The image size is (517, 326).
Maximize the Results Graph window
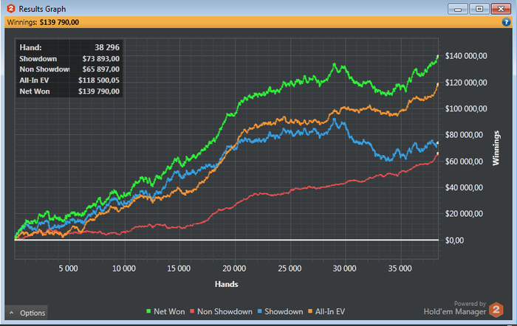coord(479,9)
